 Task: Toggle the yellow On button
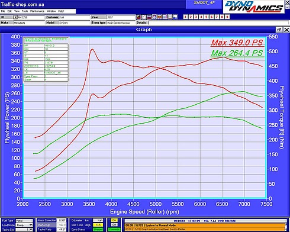click(x=114, y=220)
